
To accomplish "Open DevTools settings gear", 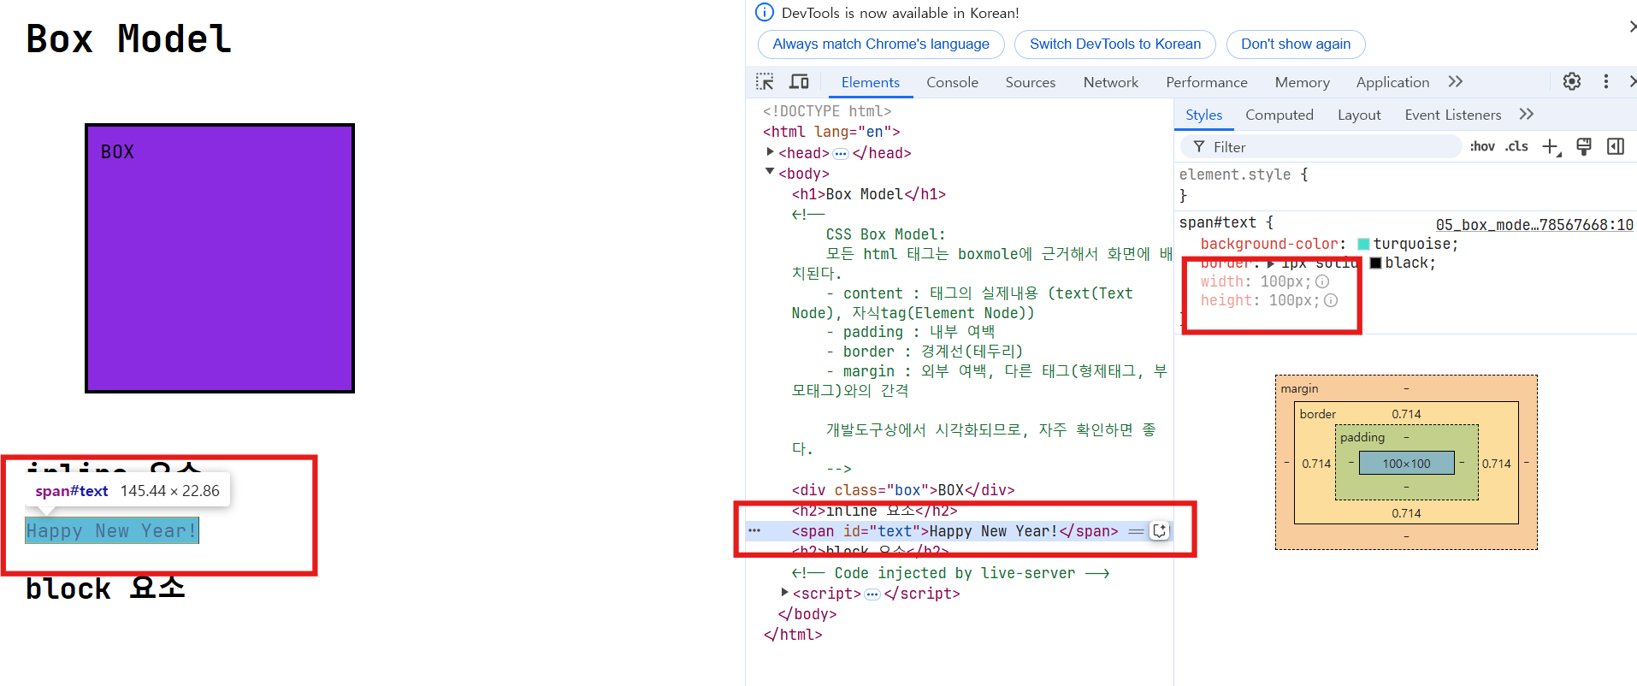I will tap(1572, 81).
